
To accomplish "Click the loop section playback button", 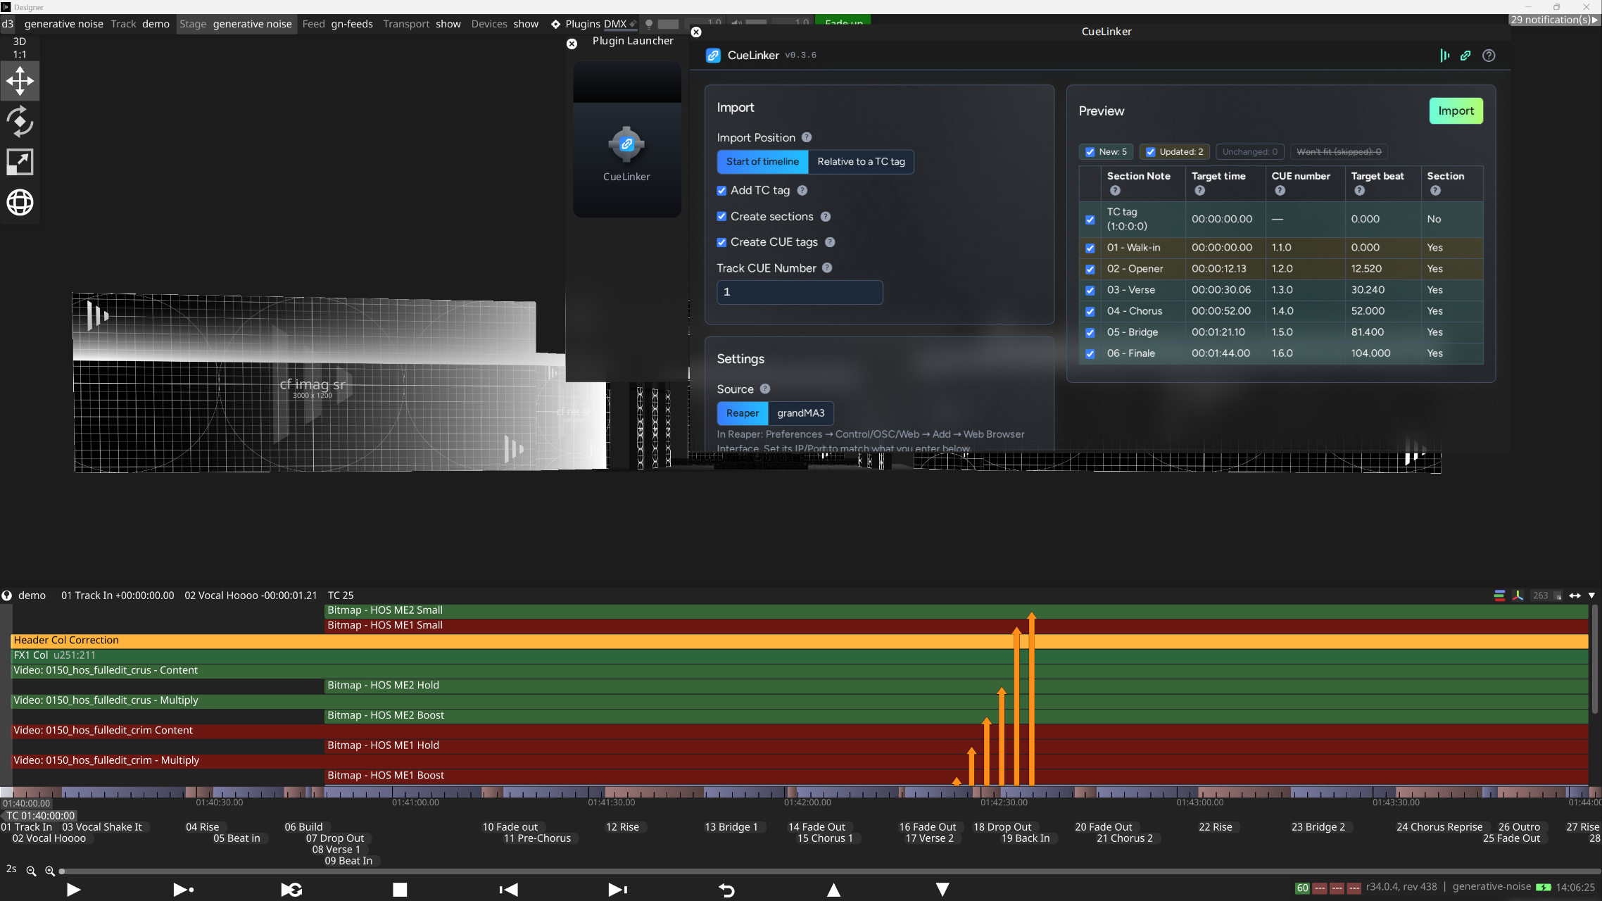I will click(291, 890).
